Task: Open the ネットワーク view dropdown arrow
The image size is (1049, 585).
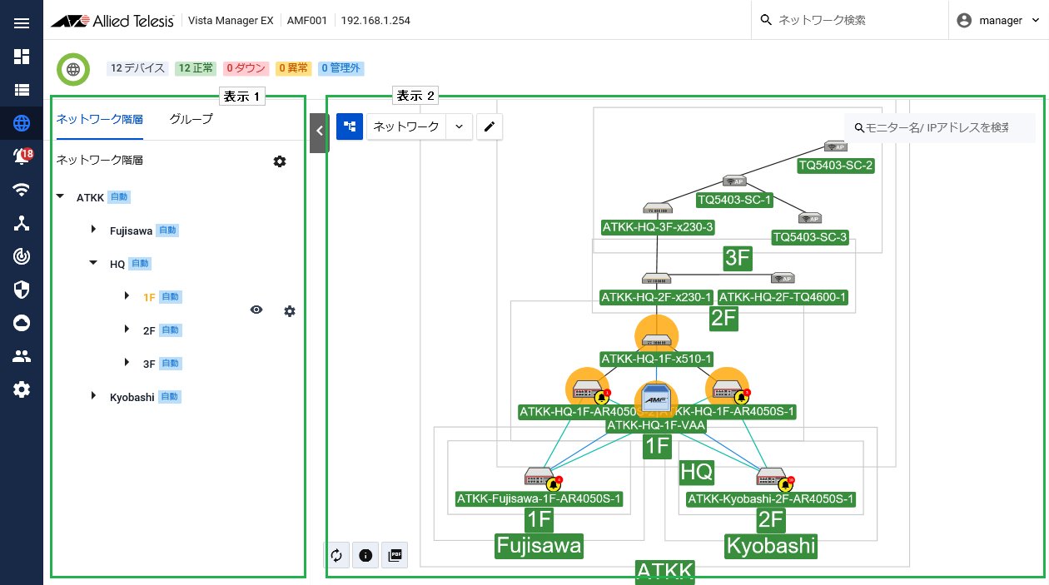Action: click(460, 126)
